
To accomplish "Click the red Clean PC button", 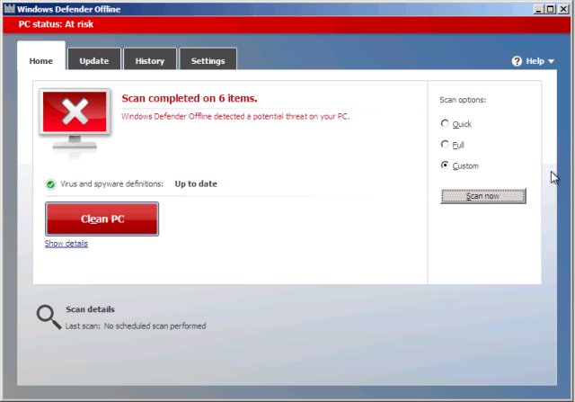I will point(102,219).
